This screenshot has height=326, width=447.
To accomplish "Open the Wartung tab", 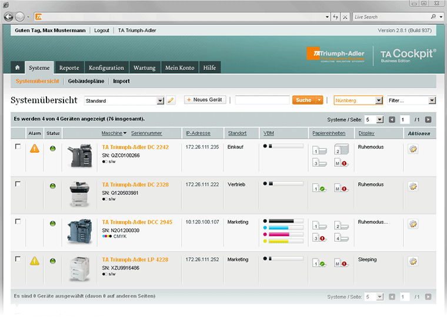I will 145,68.
